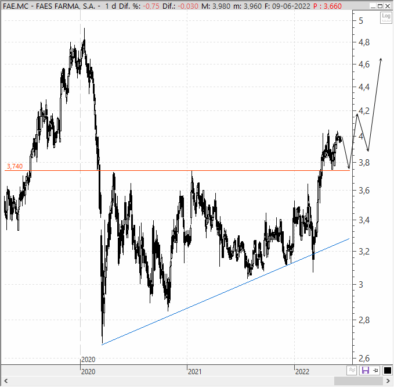Click the Dif. %: -0,75 value
The image size is (394, 387).
pyautogui.click(x=139, y=6)
